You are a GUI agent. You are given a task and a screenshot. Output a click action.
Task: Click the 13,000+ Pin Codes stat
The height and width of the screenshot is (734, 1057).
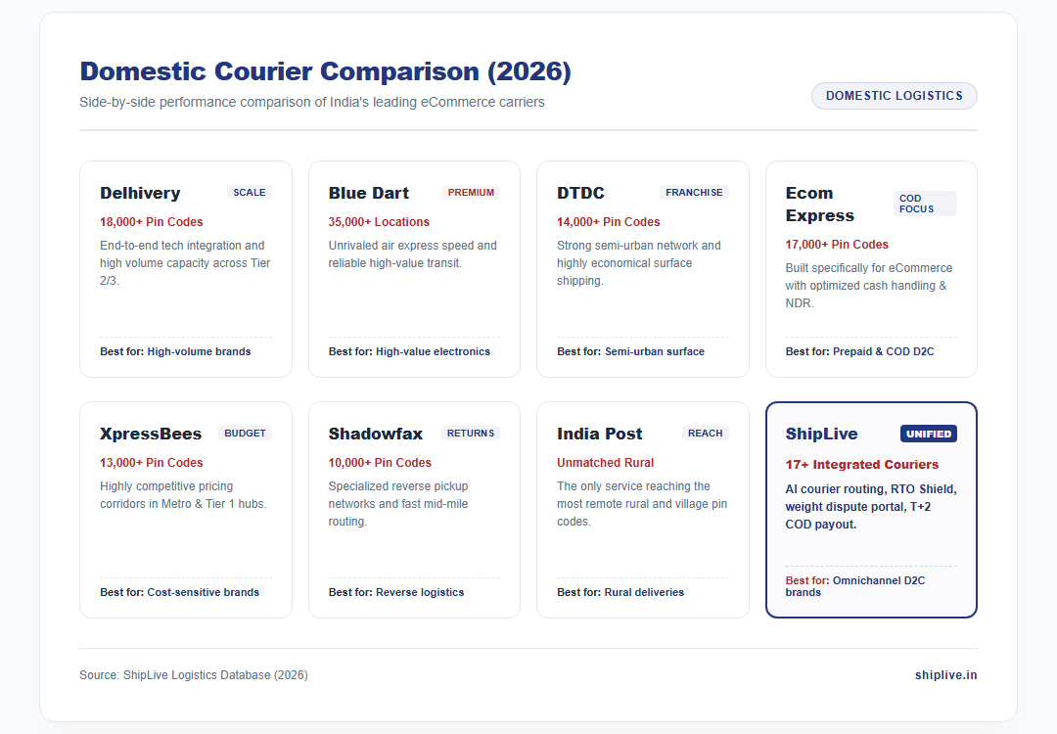[151, 462]
